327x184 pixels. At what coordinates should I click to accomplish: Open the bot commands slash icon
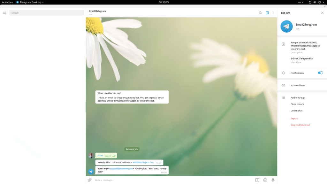coord(257,180)
